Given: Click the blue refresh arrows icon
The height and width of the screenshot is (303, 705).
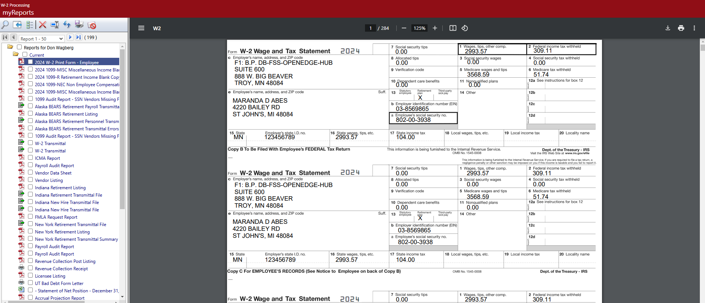Looking at the screenshot, I should tap(67, 25).
